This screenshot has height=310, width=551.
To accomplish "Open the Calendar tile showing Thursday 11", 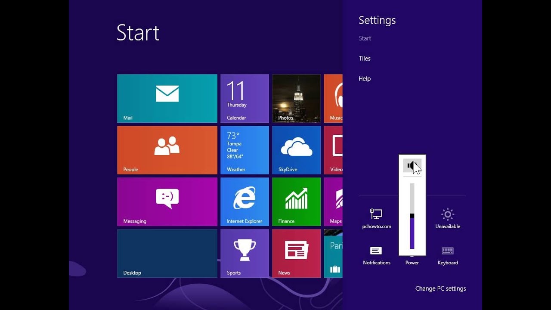I will pos(245,99).
